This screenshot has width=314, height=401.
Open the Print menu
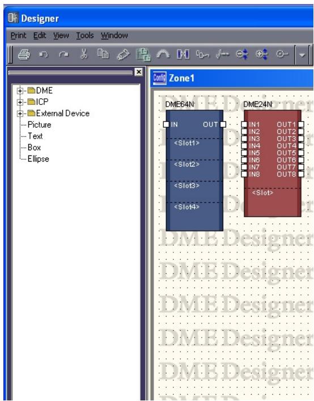18,35
